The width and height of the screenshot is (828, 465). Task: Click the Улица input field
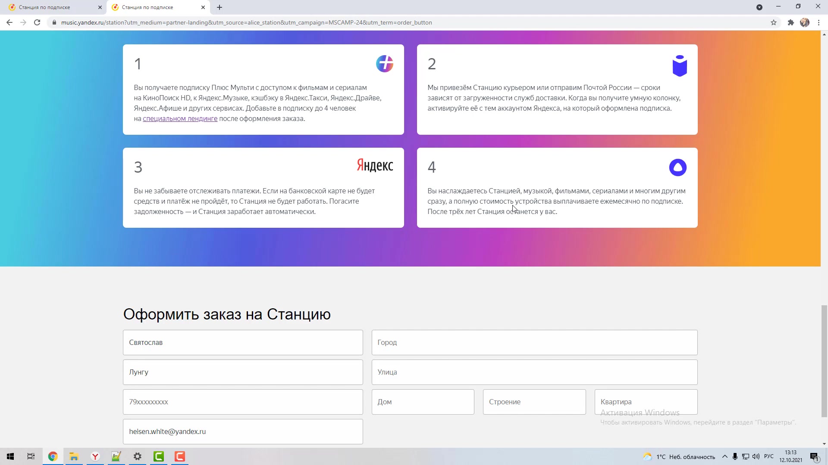click(534, 372)
